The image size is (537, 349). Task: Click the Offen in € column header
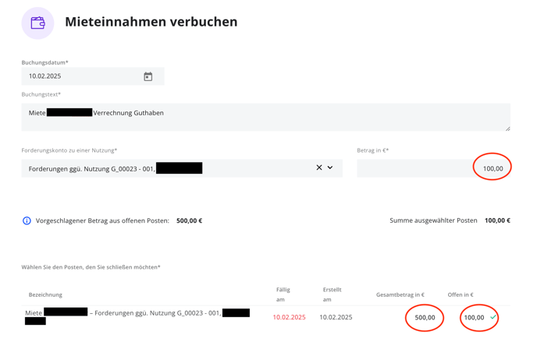[x=461, y=294]
